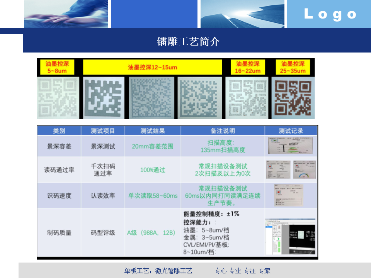Select the faint QR code under 5~8um

coord(58,98)
